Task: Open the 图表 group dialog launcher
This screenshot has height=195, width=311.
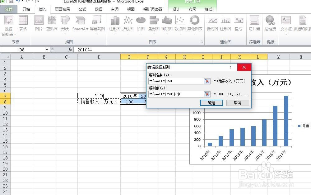Action: click(202, 41)
